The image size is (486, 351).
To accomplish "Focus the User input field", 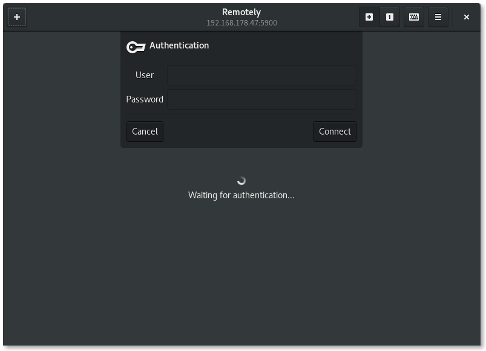I will [261, 75].
